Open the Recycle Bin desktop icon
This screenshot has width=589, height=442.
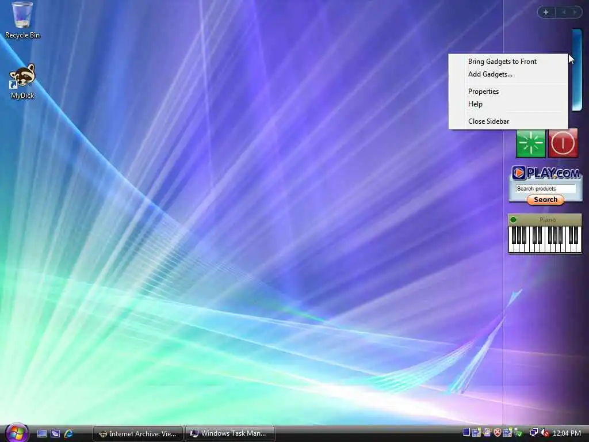pyautogui.click(x=22, y=20)
